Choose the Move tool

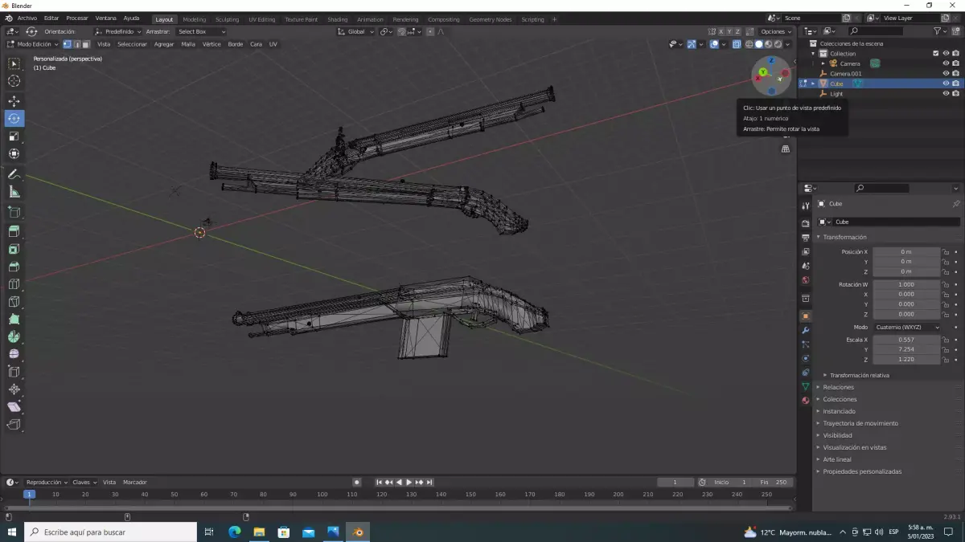[x=14, y=100]
